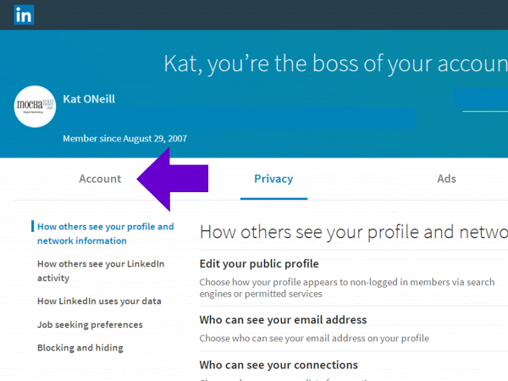Open the Mocha profile avatar picture

click(x=36, y=105)
